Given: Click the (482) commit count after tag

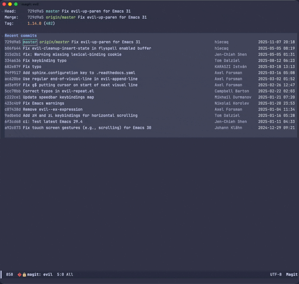Looking at the screenshot, I should coord(49,24).
